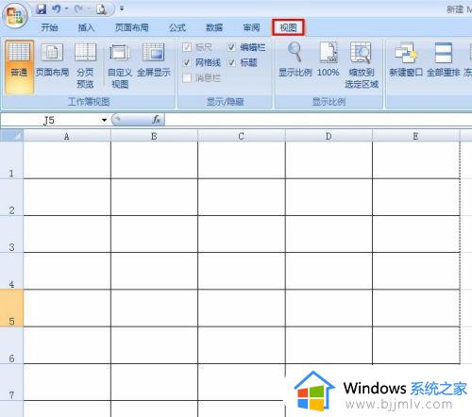Image resolution: width=472 pixels, height=417 pixels.
Task: Select row 2 header
Action: click(11, 197)
